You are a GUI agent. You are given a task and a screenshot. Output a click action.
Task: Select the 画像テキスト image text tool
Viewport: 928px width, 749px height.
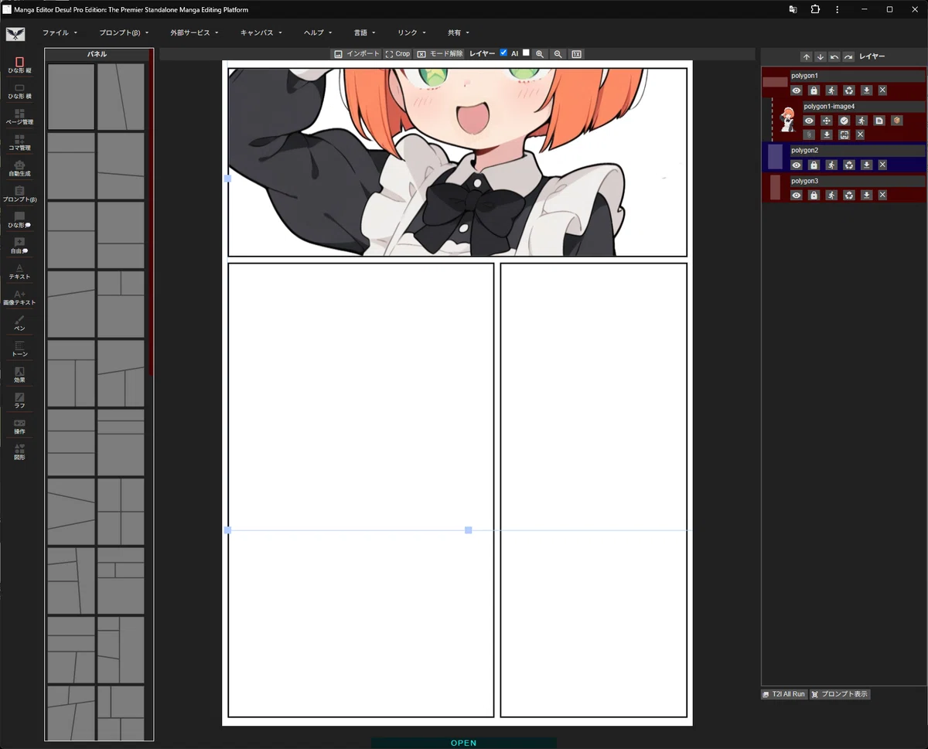click(x=19, y=298)
